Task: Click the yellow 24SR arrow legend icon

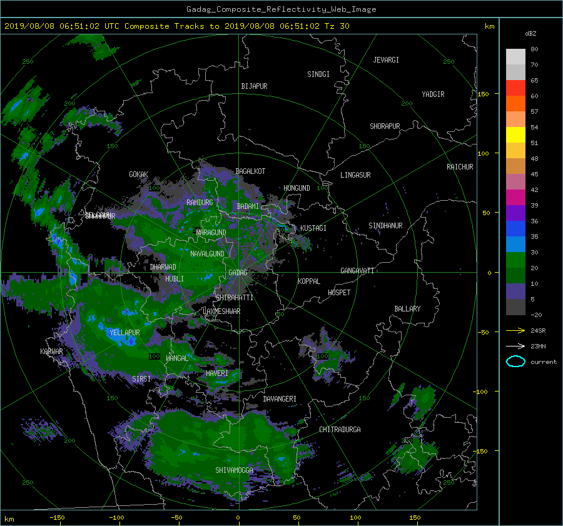Action: (x=515, y=330)
